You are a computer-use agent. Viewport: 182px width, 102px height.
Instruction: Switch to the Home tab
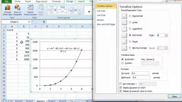[18, 1]
